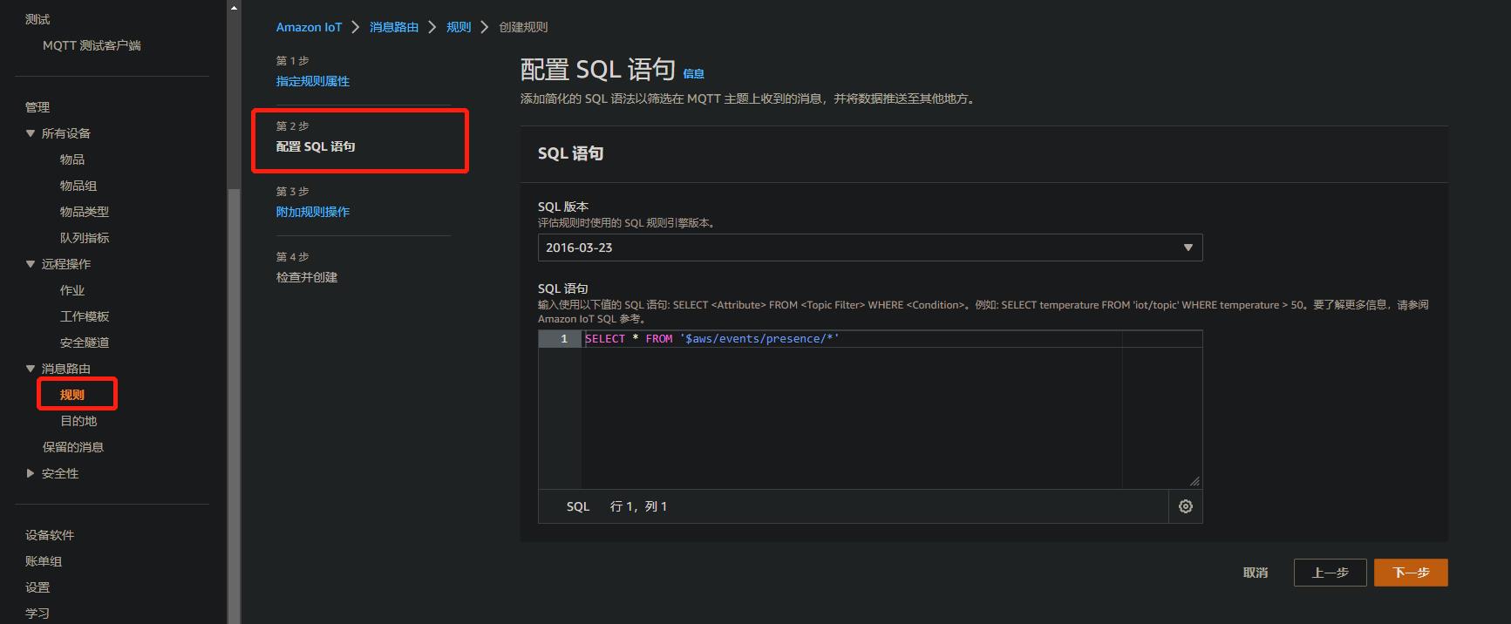Open 物品类型 in the sidebar
This screenshot has height=624, width=1511.
[85, 212]
